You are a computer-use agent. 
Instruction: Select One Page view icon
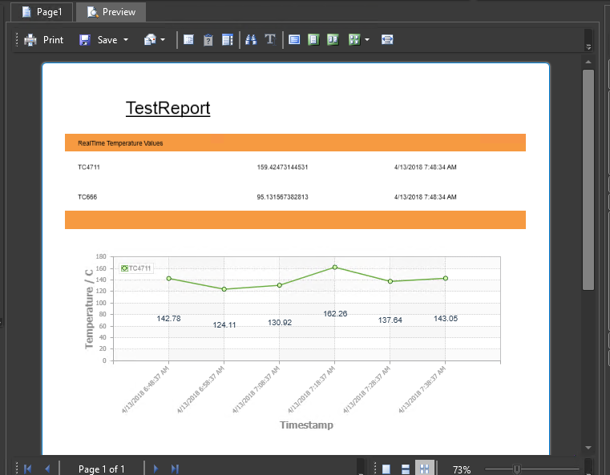tap(313, 39)
